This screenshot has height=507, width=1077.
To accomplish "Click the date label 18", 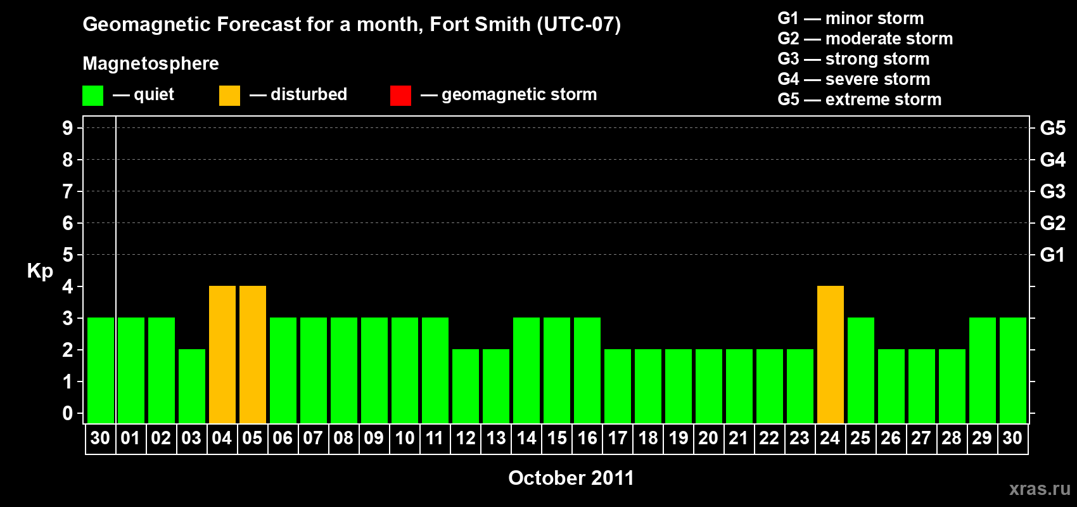I will point(647,438).
